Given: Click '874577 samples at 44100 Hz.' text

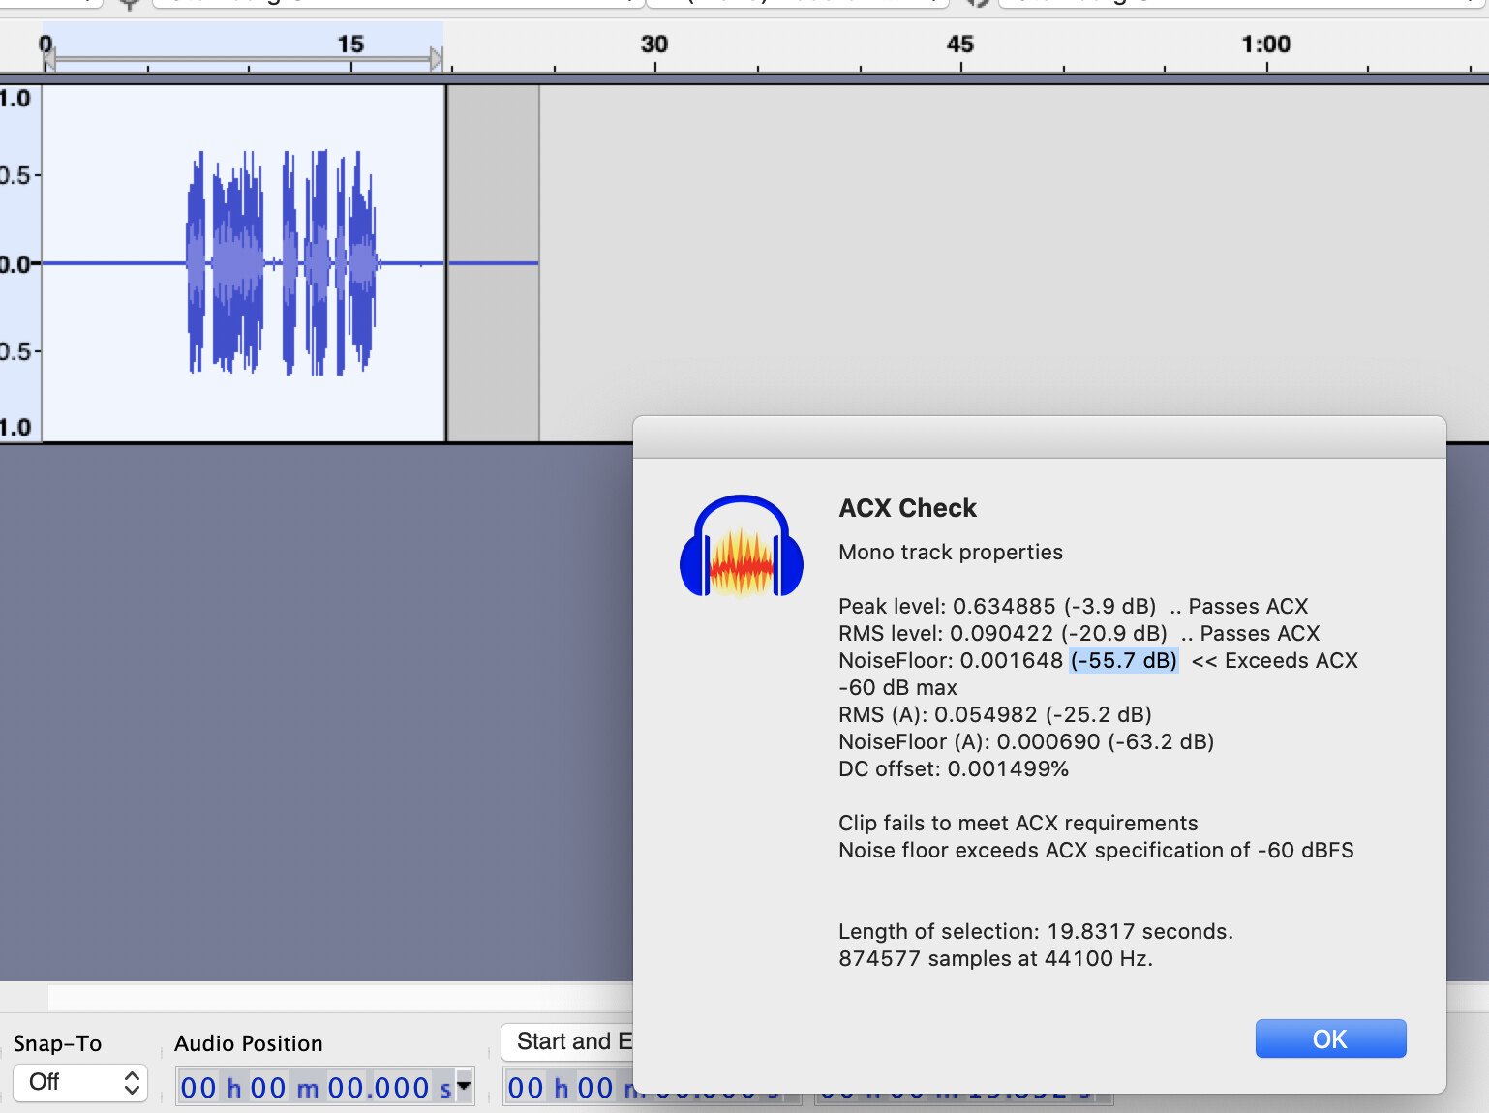Looking at the screenshot, I should click(x=996, y=958).
